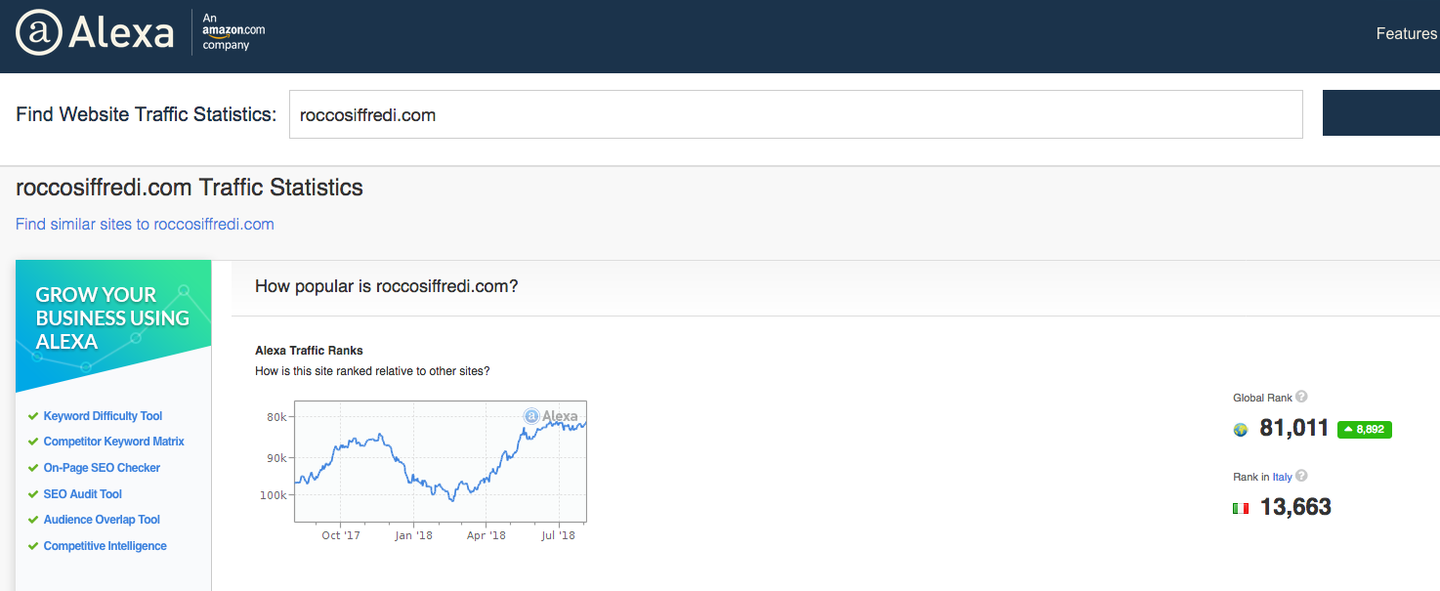Click checkmark next to Keyword Difficulty Tool
The height and width of the screenshot is (591, 1440).
point(33,416)
